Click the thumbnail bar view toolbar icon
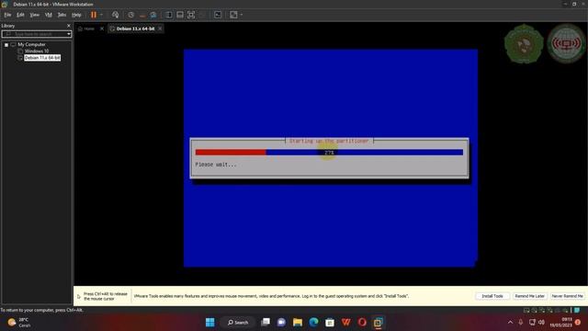588x331 pixels. point(180,15)
